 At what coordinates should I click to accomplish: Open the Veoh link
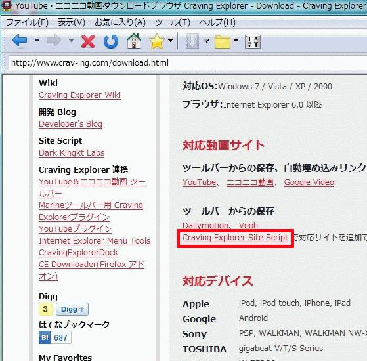click(x=248, y=225)
